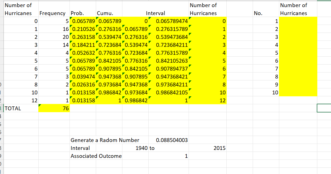The image size is (331, 174).
Task: Select the empty yellow cell beside No. 1
Action: [298, 21]
